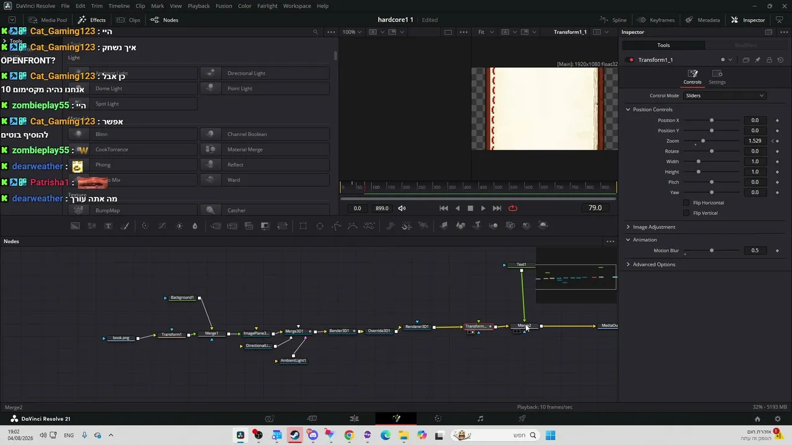This screenshot has height=445, width=792.
Task: Open the Fusion menu
Action: 224,6
